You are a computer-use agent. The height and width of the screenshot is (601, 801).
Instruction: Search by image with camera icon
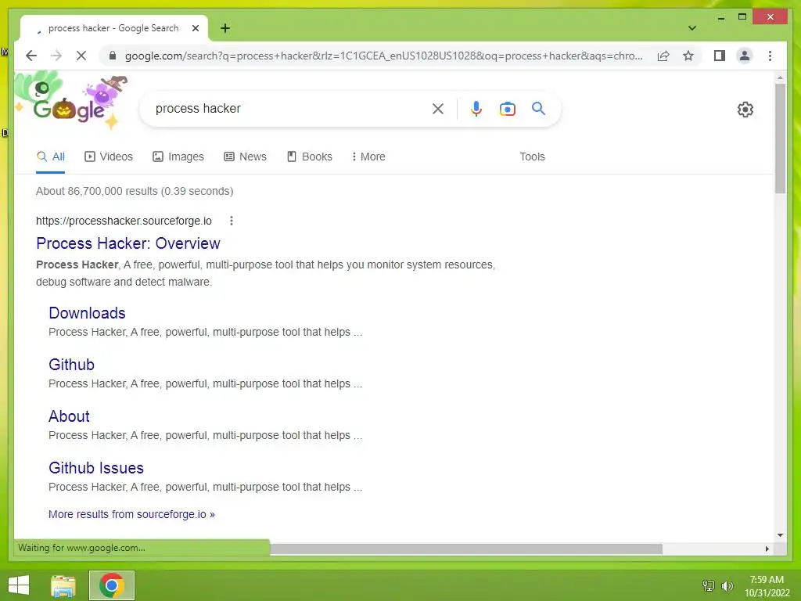tap(507, 109)
